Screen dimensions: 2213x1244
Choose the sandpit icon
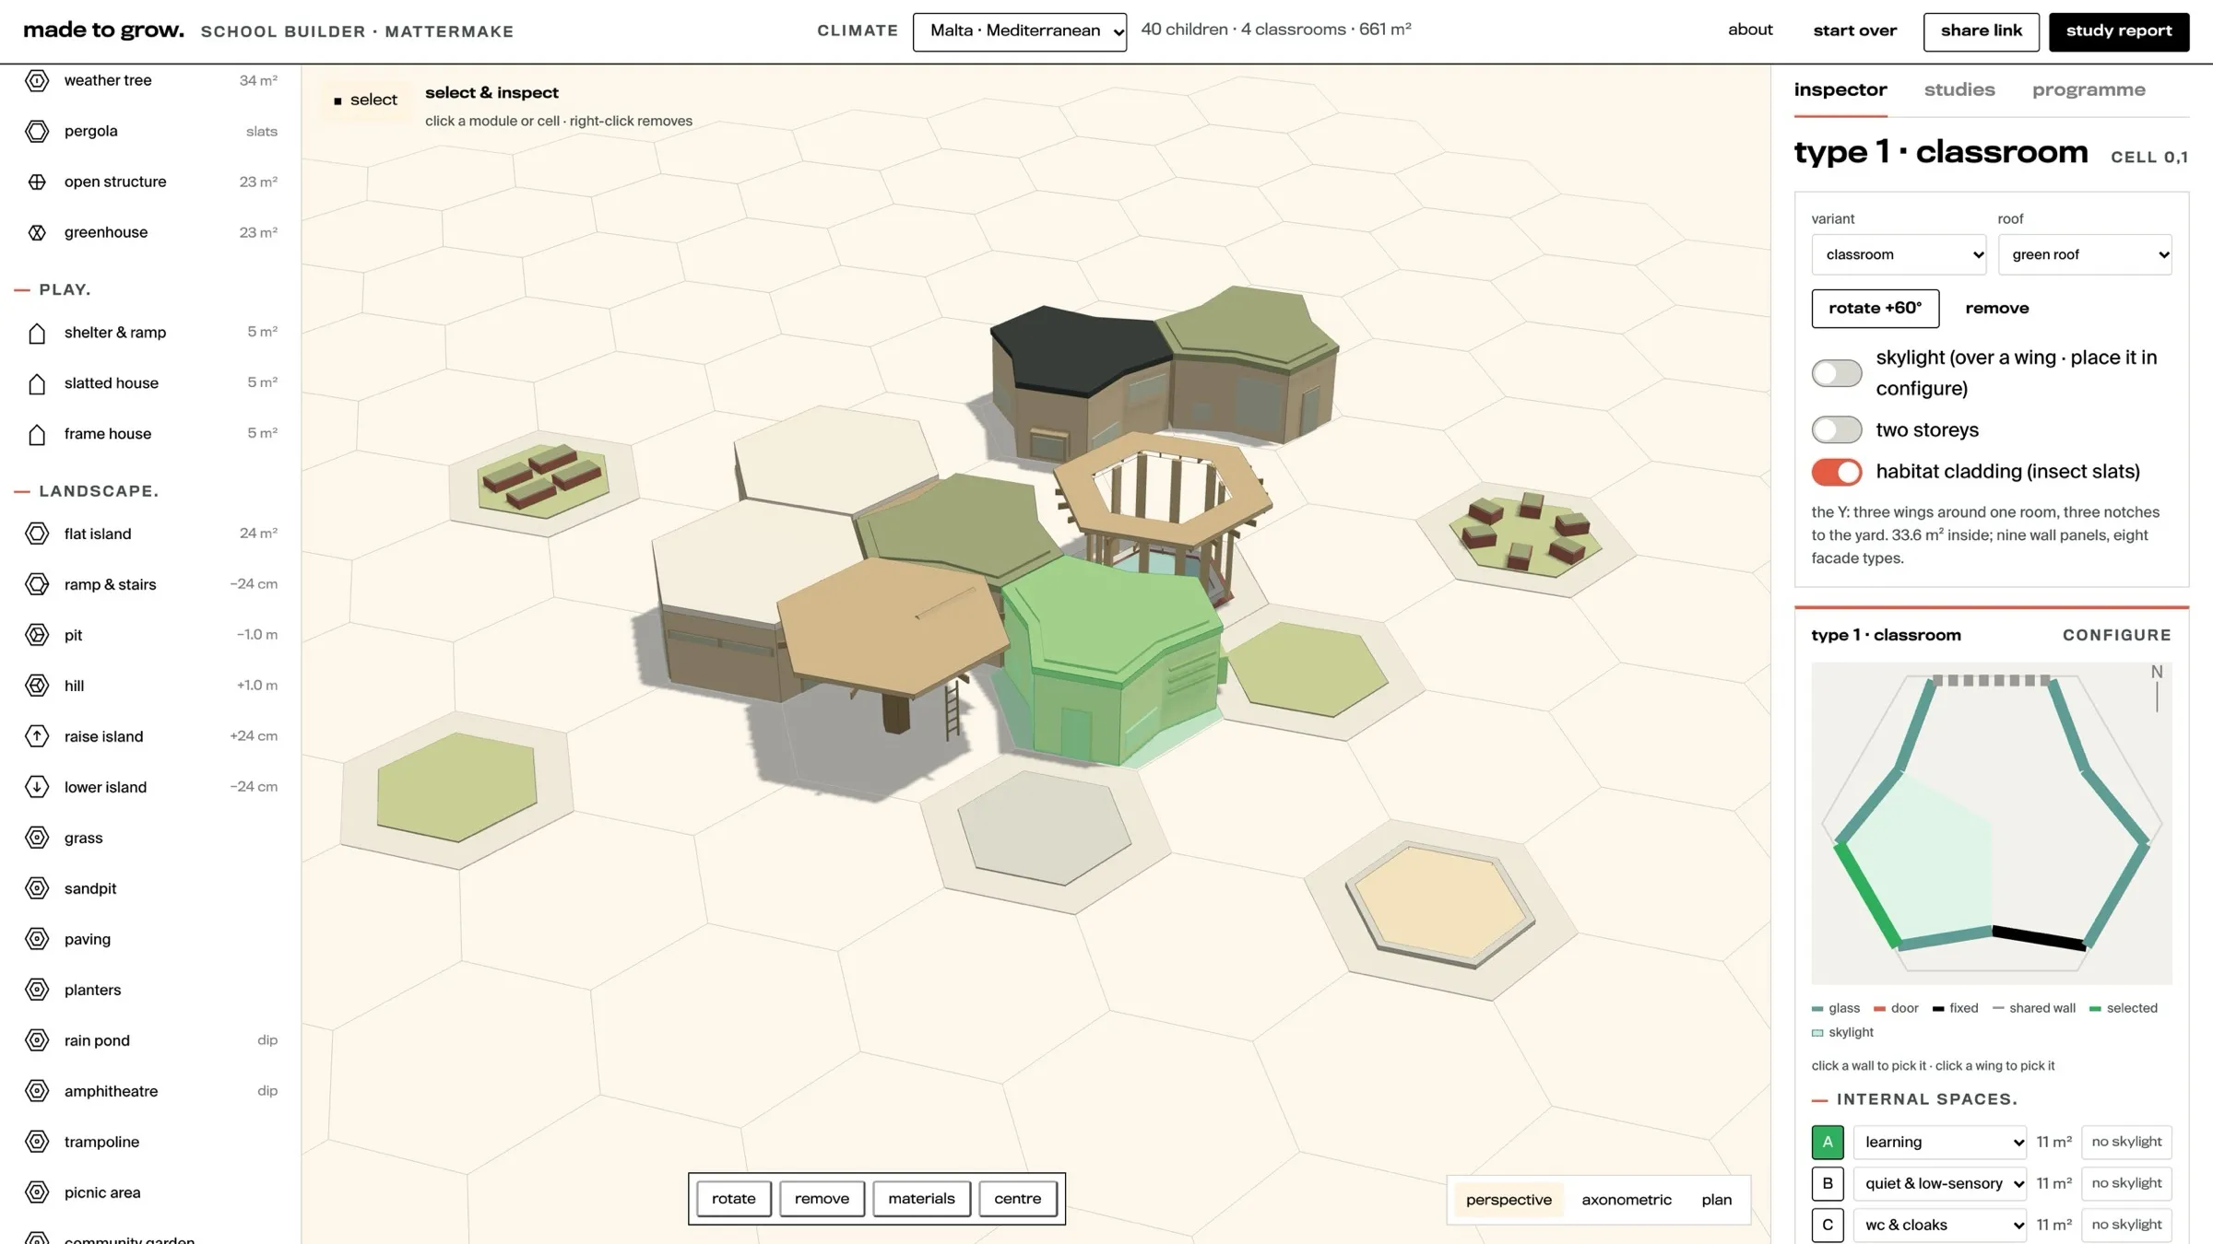pos(37,888)
